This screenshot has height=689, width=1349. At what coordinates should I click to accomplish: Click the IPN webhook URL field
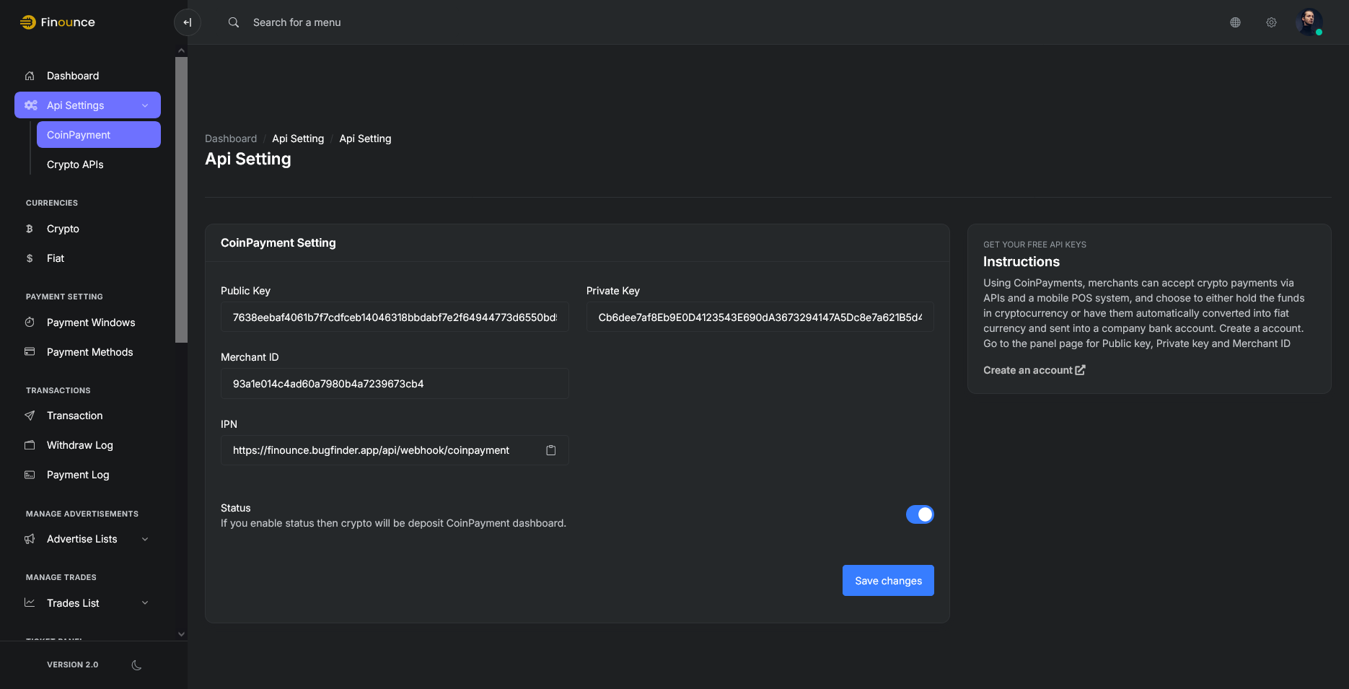point(395,450)
